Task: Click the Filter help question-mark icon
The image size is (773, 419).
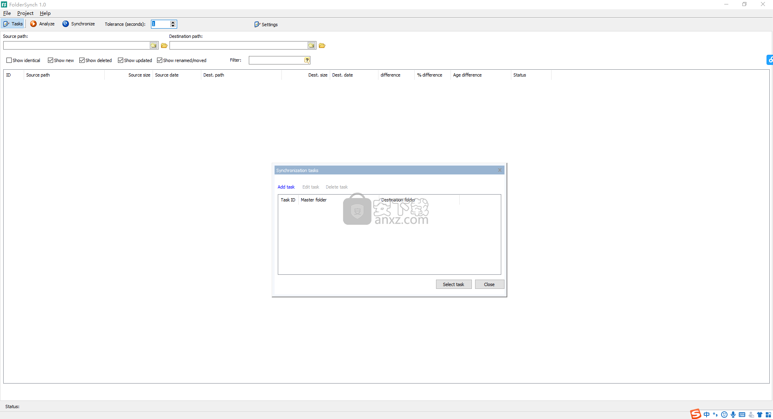Action: pos(307,60)
